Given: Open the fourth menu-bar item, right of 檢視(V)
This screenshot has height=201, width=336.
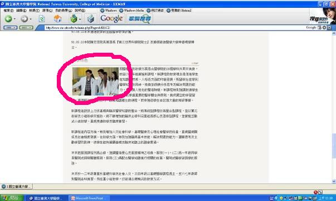Looking at the screenshot, I should pos(47,10).
